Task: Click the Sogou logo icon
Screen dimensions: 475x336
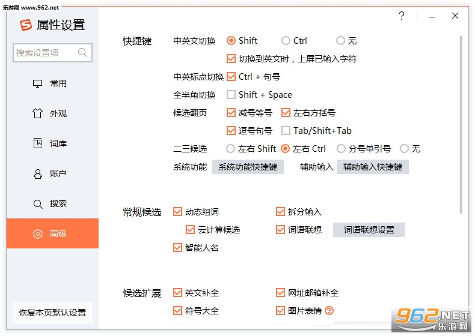Action: 26,25
